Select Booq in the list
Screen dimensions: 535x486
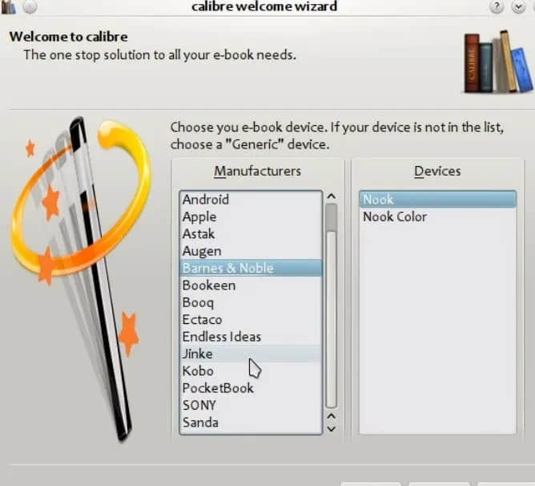251,302
